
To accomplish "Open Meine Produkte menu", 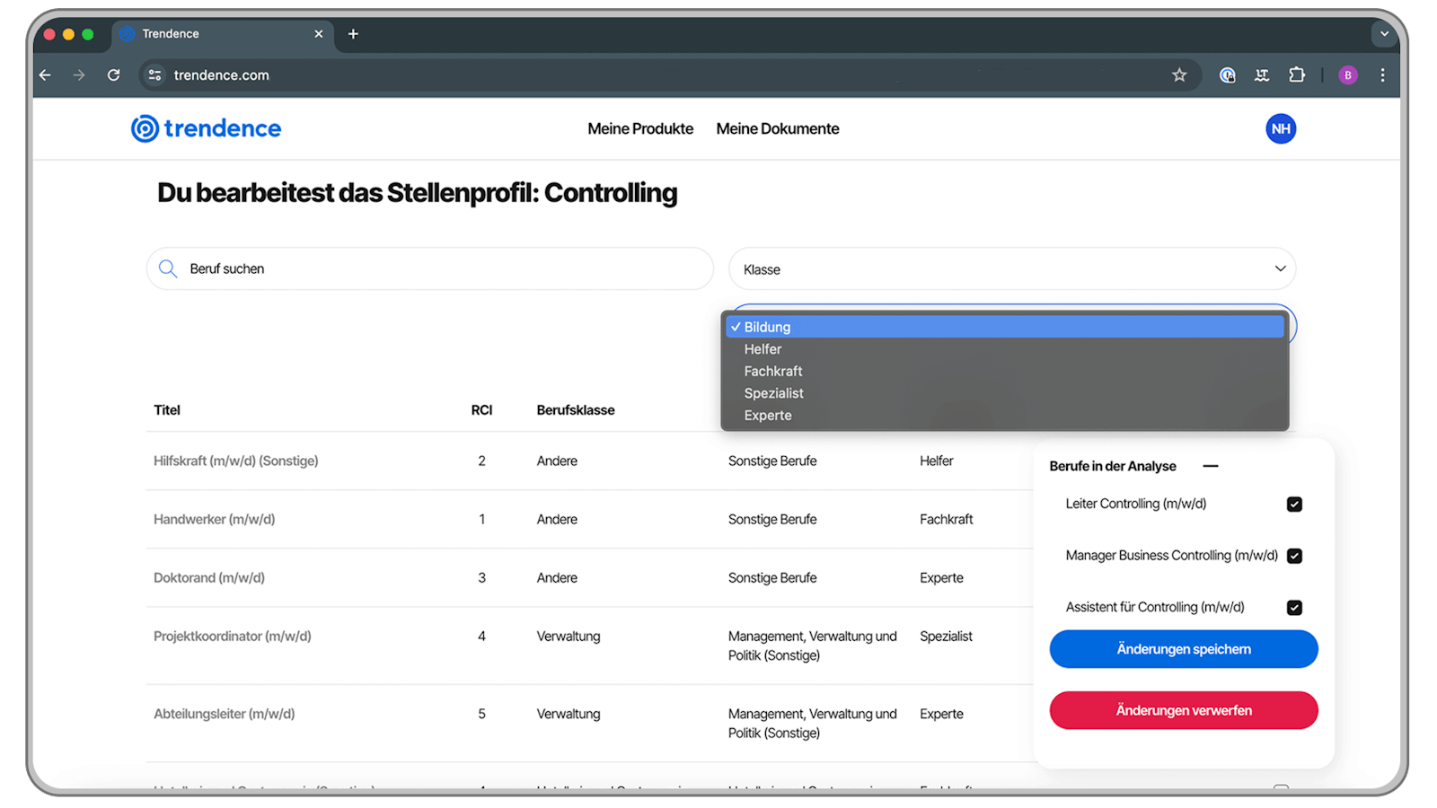I will 639,128.
